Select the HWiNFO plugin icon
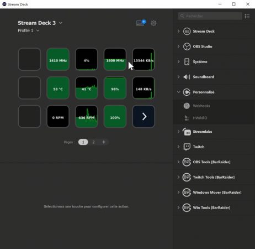255x249 pixels. [187, 118]
